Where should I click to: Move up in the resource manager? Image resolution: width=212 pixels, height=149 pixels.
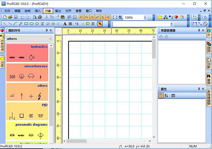pos(161,37)
